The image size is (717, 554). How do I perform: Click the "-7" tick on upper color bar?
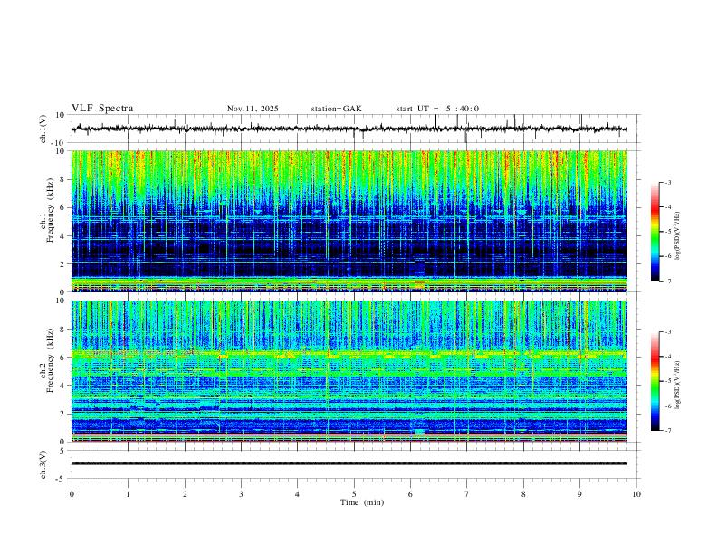point(667,281)
